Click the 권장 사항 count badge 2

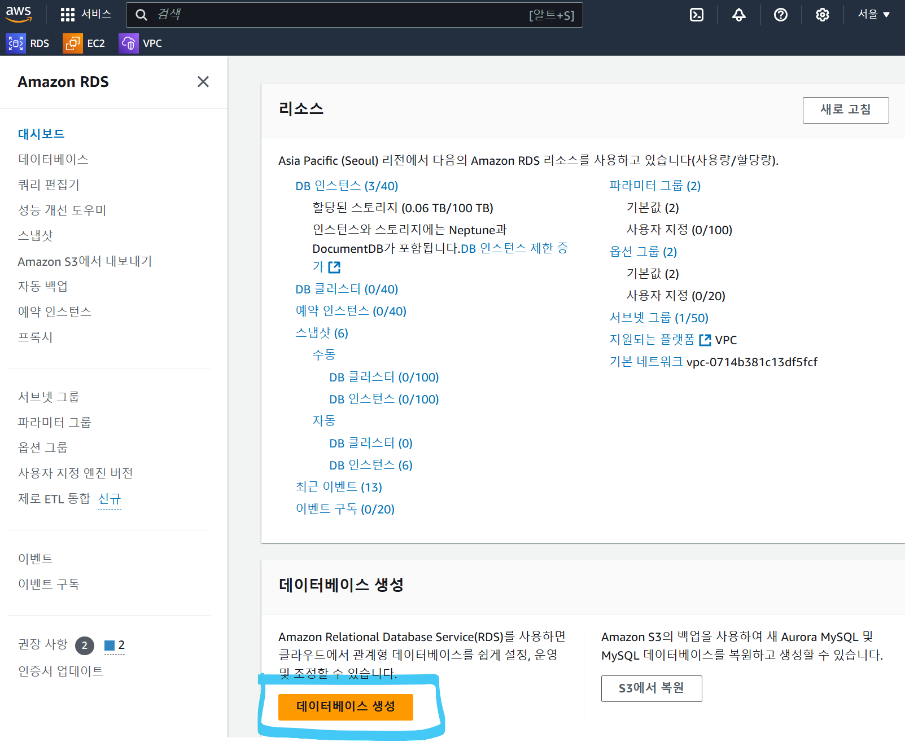point(85,646)
